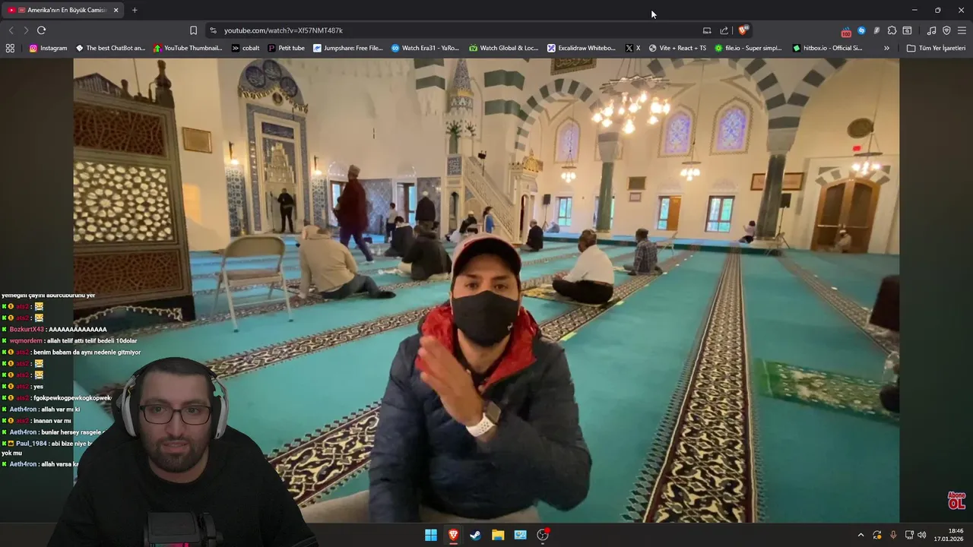Image resolution: width=973 pixels, height=547 pixels.
Task: Open the 'Jumpshare: Free File...' bookmark
Action: click(348, 48)
